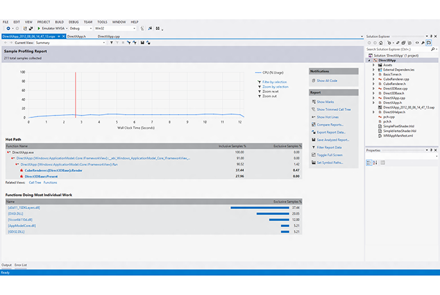Collapse the DirectXApp project node
Screen dimensions: 440x295
(369, 60)
